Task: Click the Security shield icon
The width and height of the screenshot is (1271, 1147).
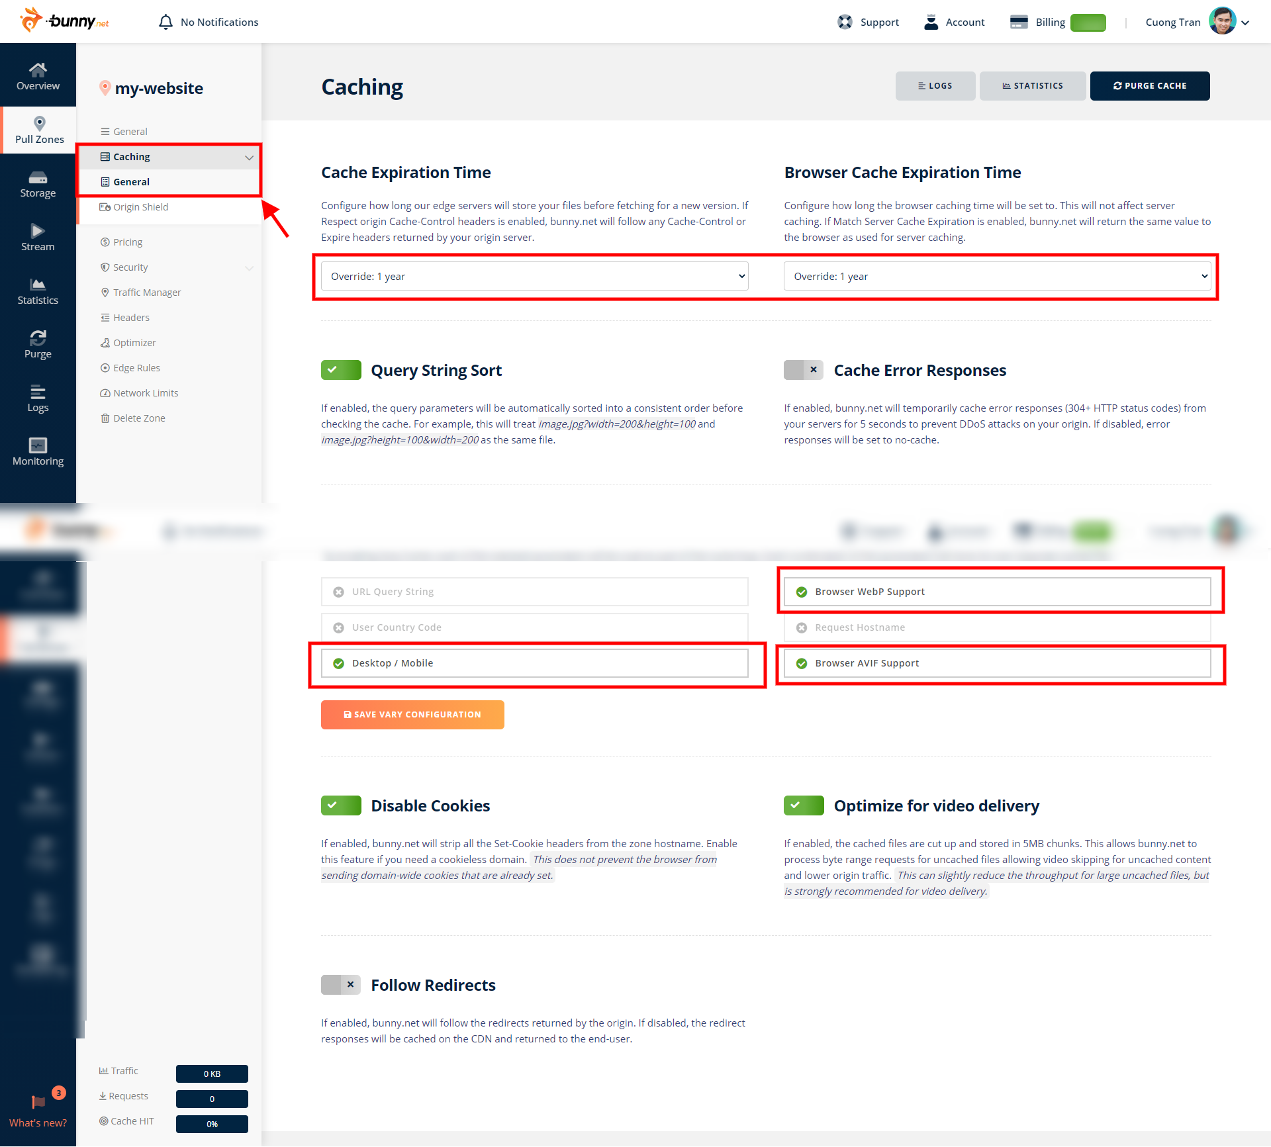Action: pos(105,267)
